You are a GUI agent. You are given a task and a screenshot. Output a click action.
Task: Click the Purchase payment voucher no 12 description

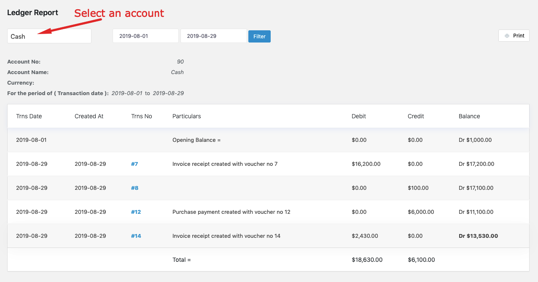[x=231, y=212]
